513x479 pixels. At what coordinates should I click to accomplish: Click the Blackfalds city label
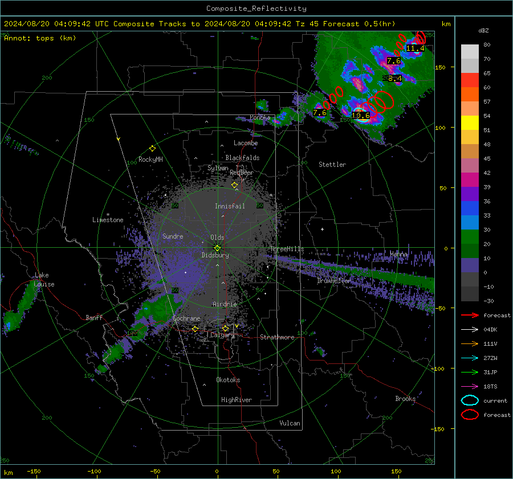click(242, 158)
